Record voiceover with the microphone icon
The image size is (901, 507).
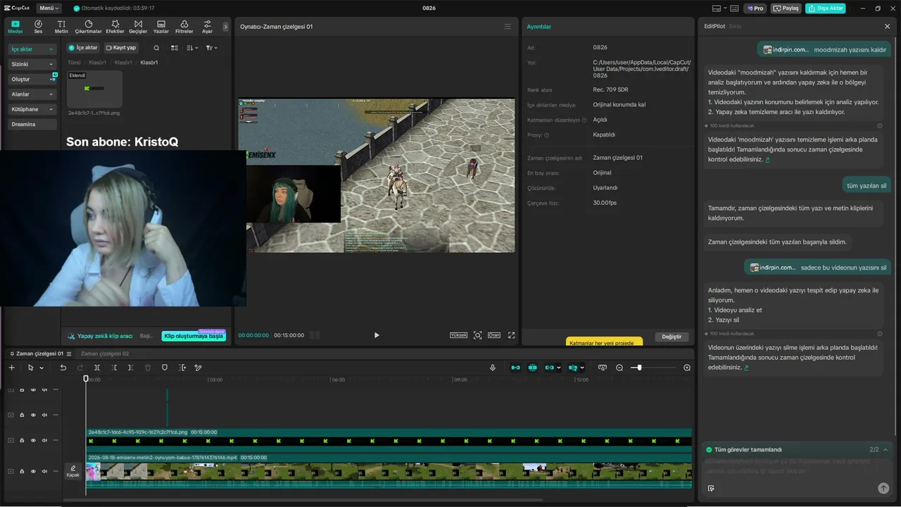click(x=493, y=368)
